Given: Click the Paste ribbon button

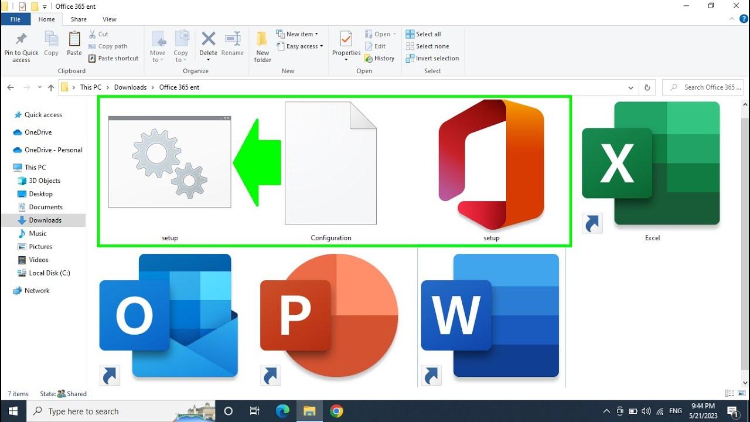Looking at the screenshot, I should [x=74, y=44].
